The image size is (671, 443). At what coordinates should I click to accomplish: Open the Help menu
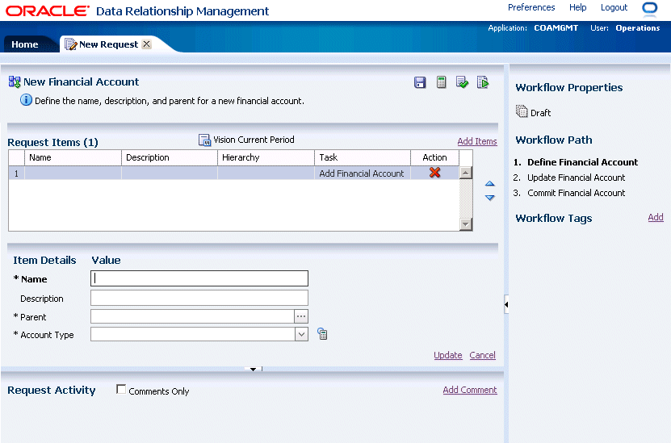tap(577, 7)
